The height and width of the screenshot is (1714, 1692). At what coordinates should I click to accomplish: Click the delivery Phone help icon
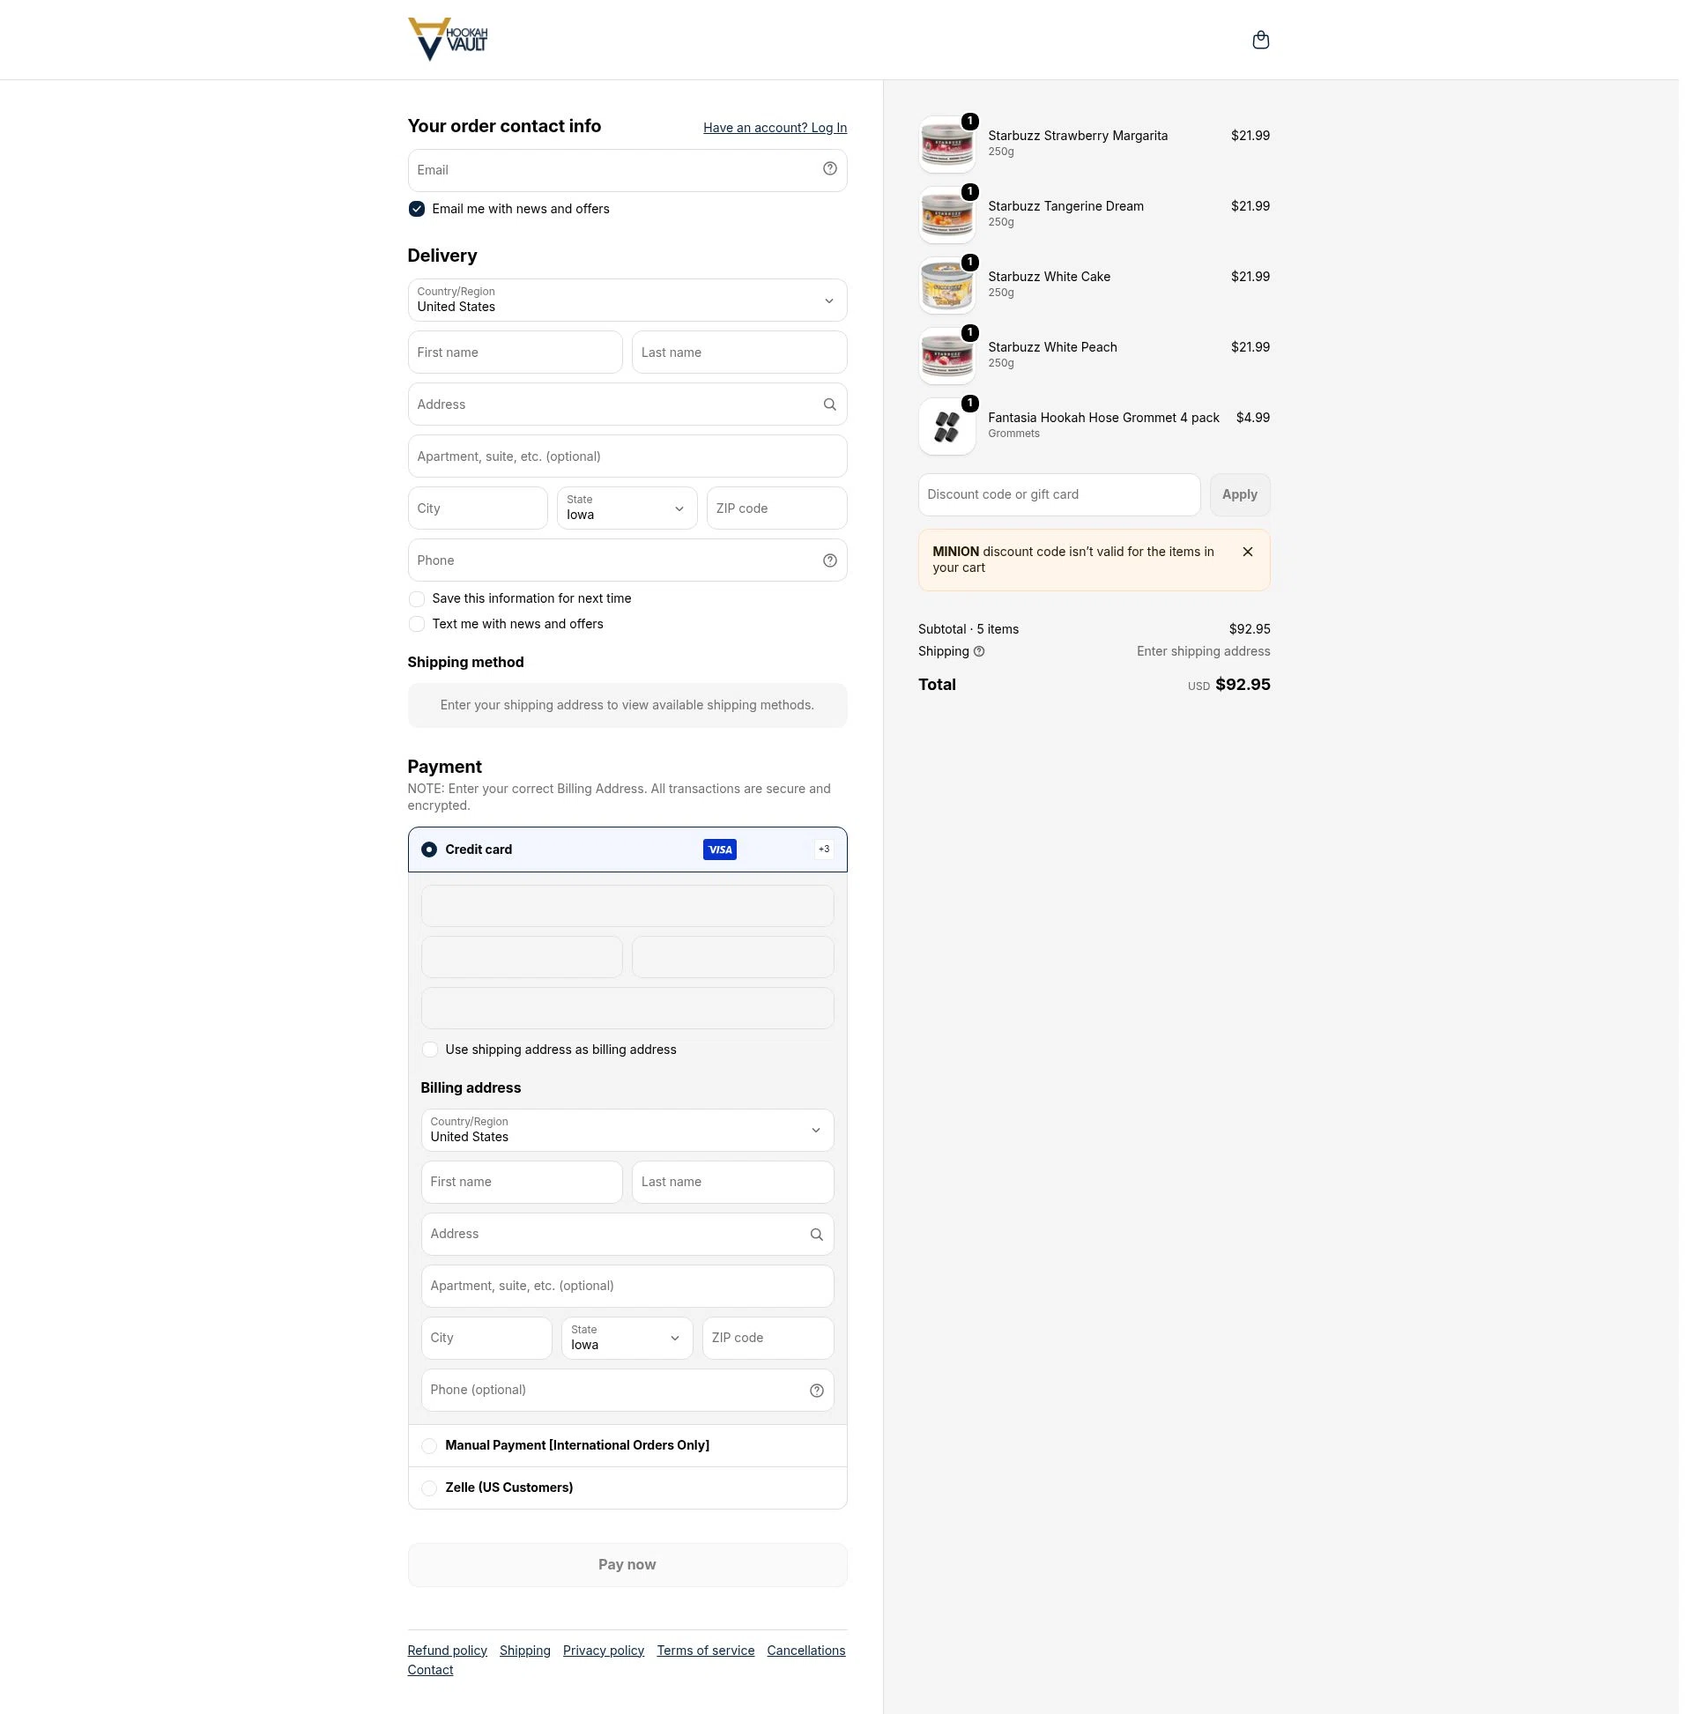(x=829, y=560)
